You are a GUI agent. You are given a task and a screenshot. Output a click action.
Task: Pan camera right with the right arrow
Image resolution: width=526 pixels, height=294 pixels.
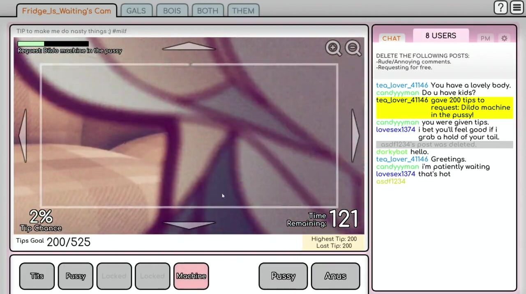355,136
